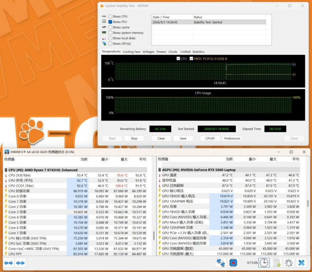Click the HWiNFO collapse columns arrows icon
This screenshot has height=272, width=312.
pos(21,263)
